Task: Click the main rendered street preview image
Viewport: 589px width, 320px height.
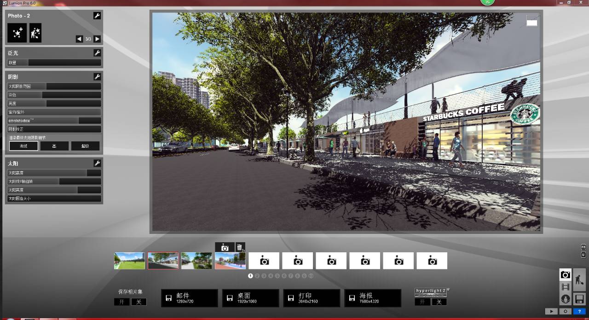Action: [x=346, y=122]
